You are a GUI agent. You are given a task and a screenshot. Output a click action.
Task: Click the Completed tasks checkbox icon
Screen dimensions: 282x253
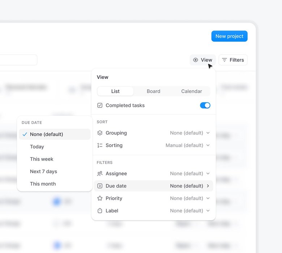[100, 106]
